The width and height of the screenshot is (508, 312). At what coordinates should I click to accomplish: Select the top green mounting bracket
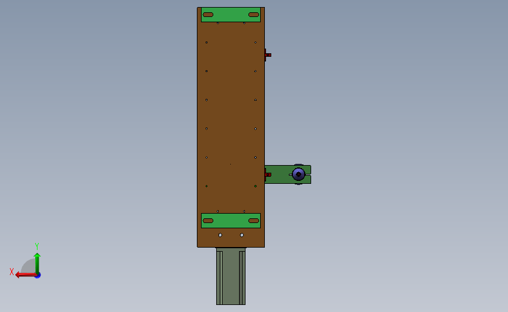coord(231,15)
